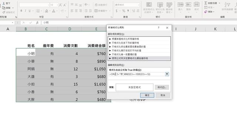
Task: Click the Fill Color bucket icon
Action: (x=47, y=11)
